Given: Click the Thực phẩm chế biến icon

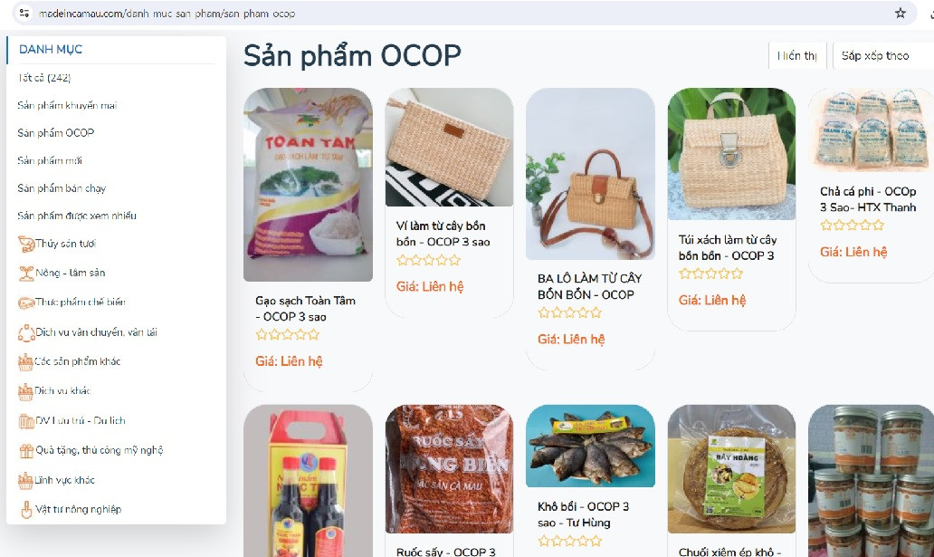Looking at the screenshot, I should pyautogui.click(x=26, y=303).
